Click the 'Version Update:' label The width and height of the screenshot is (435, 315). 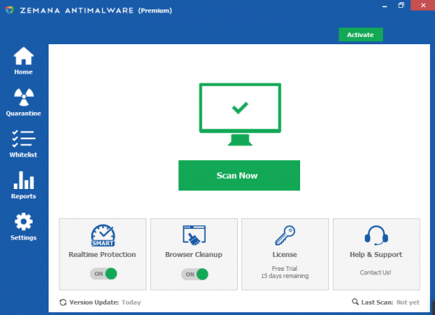click(x=94, y=302)
